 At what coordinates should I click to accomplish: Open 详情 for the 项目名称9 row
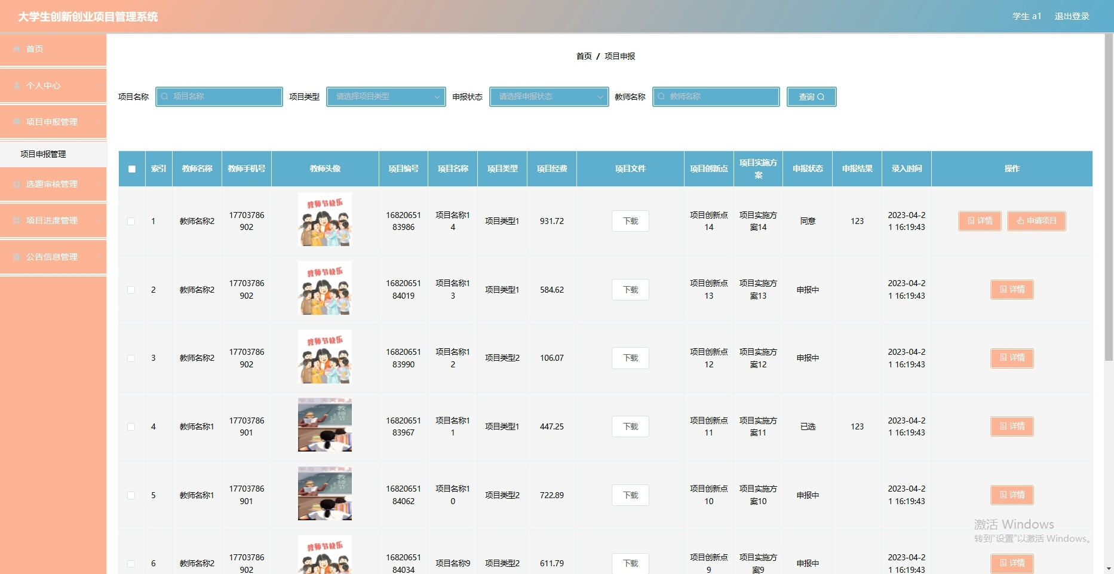click(x=1012, y=563)
